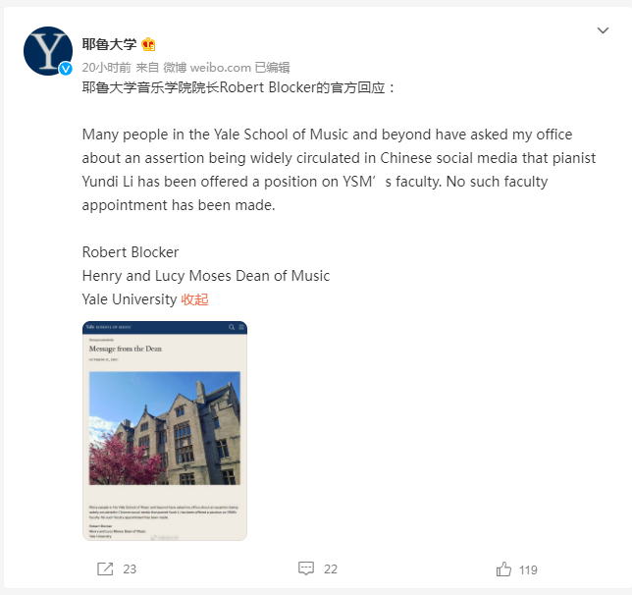Click the repost share icon
The width and height of the screenshot is (632, 595).
coord(105,568)
